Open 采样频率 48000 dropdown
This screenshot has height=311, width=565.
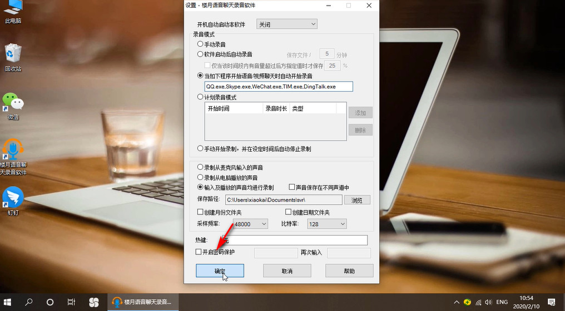pyautogui.click(x=250, y=224)
